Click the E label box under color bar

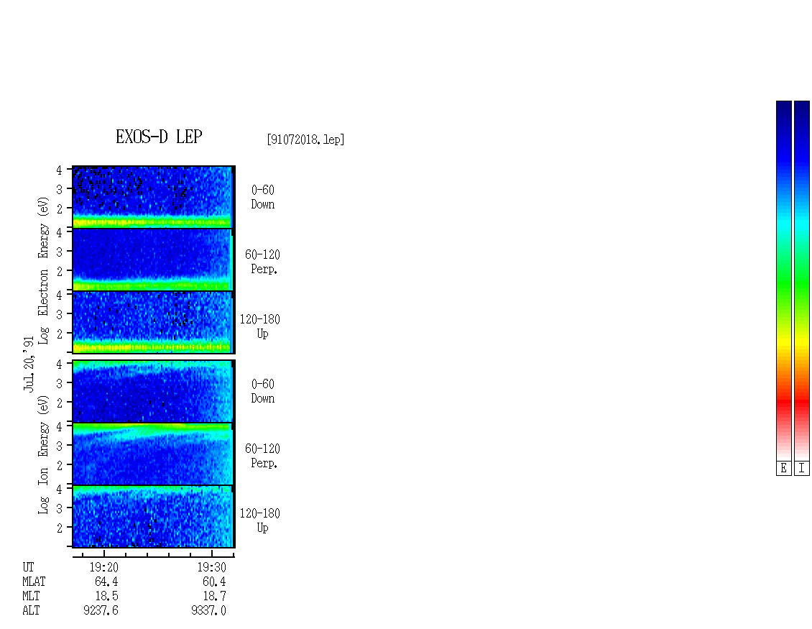[783, 469]
